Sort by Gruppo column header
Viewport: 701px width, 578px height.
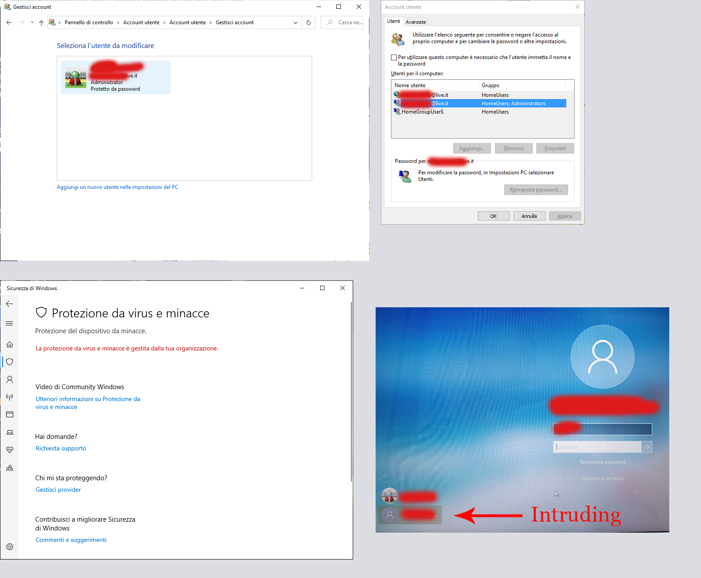click(522, 85)
